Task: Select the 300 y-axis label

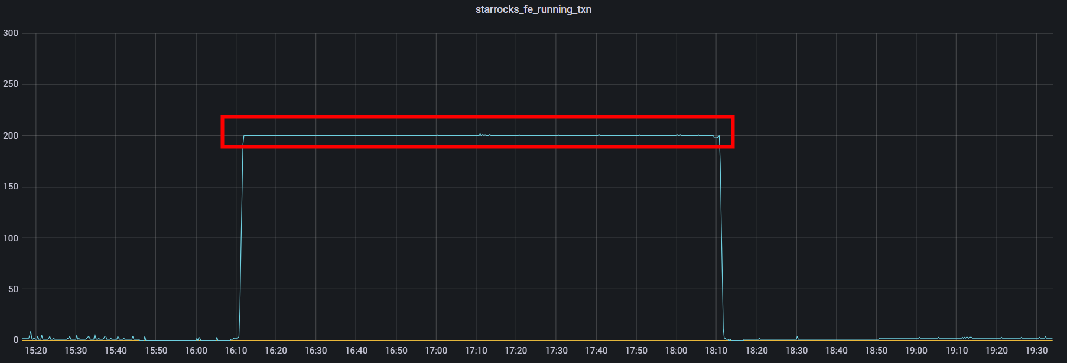Action: tap(11, 33)
